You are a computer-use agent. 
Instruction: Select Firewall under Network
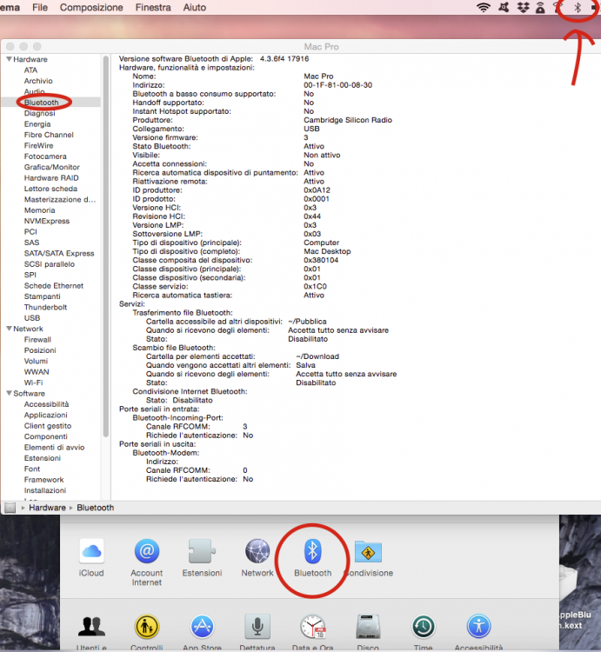[x=37, y=340]
